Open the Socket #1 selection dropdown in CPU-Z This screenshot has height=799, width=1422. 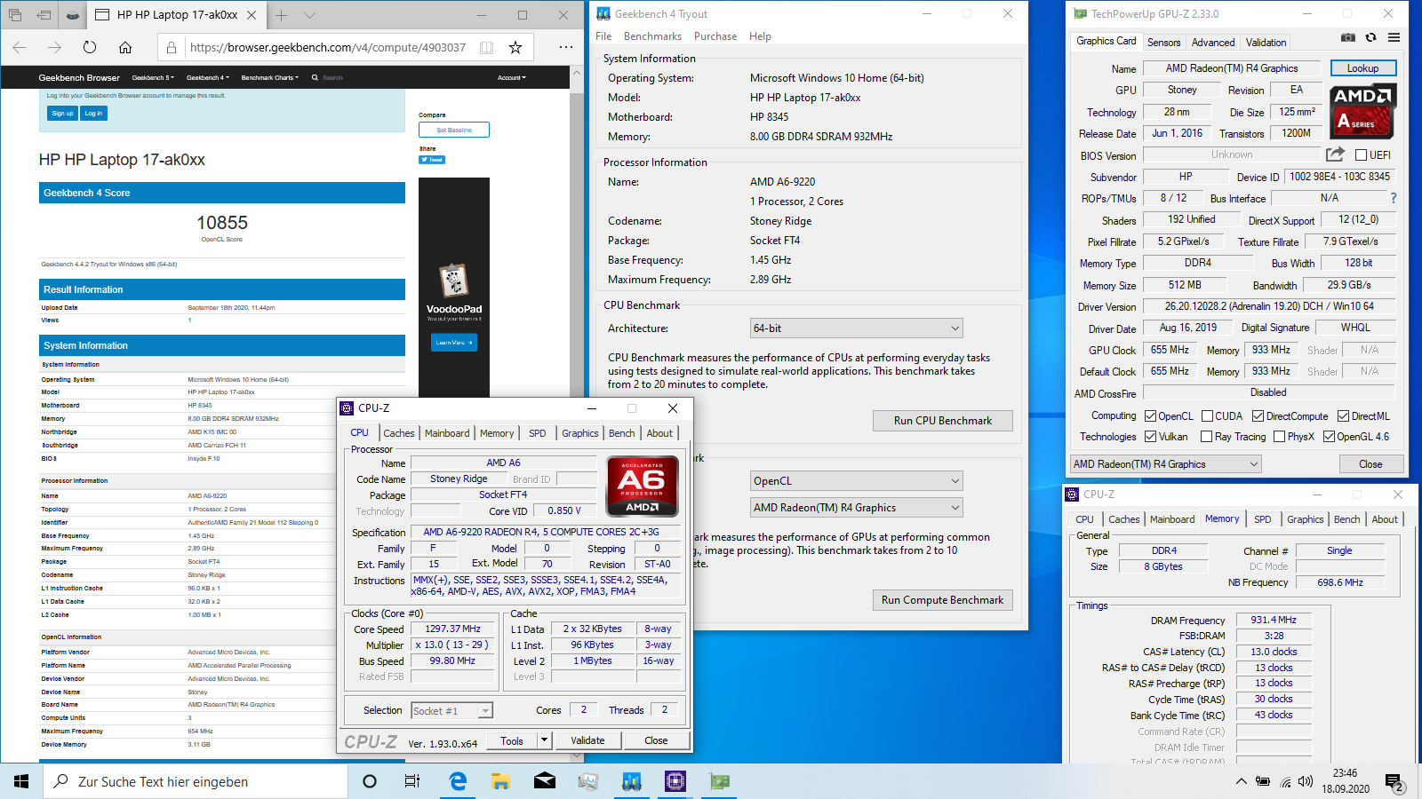[x=451, y=710]
